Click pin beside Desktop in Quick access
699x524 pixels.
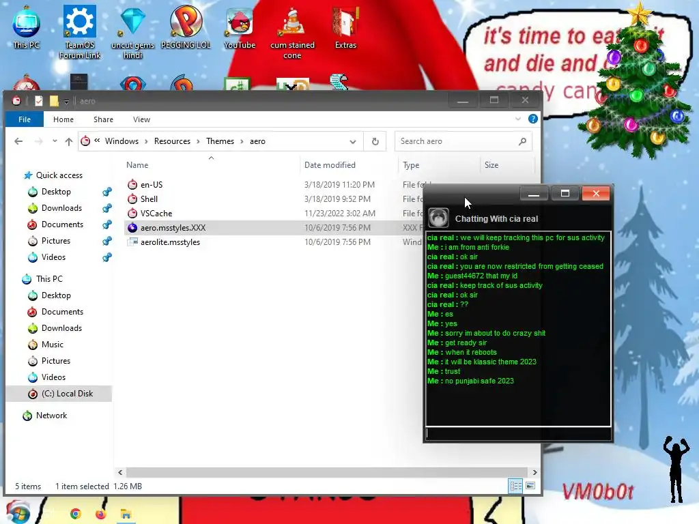106,192
